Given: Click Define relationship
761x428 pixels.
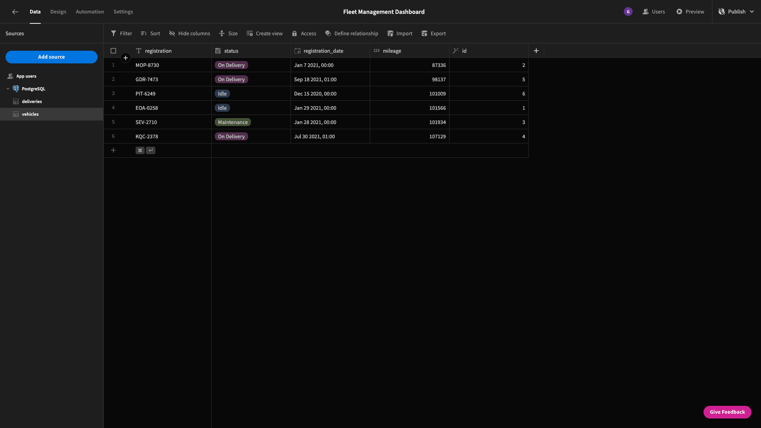Looking at the screenshot, I should pos(352,34).
